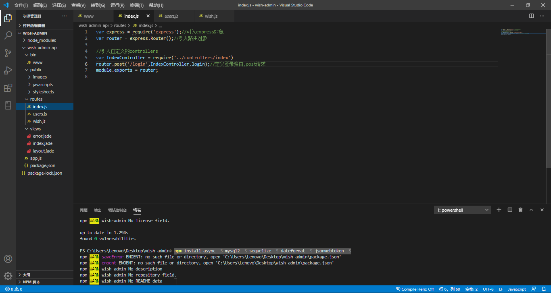Expand the NPM 脚本 section
The image size is (551, 293).
pyautogui.click(x=45, y=282)
